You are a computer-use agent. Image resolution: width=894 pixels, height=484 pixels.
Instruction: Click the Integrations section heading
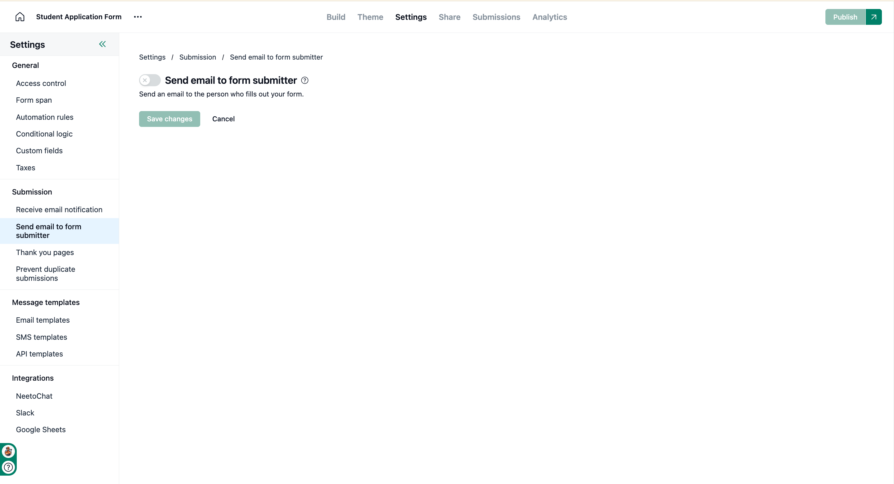33,378
